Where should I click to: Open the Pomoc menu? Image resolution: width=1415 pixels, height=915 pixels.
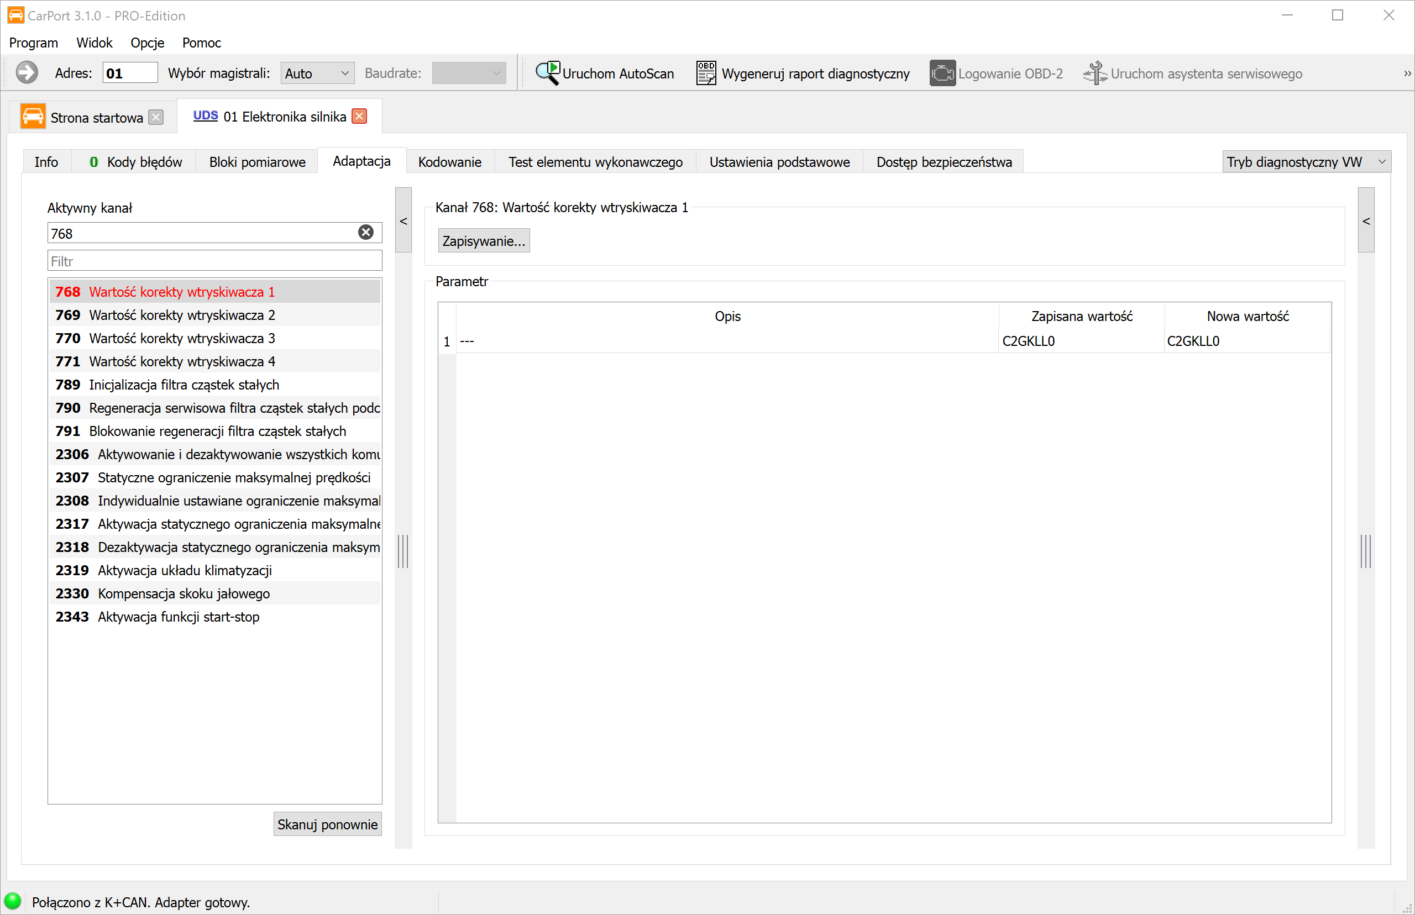201,43
